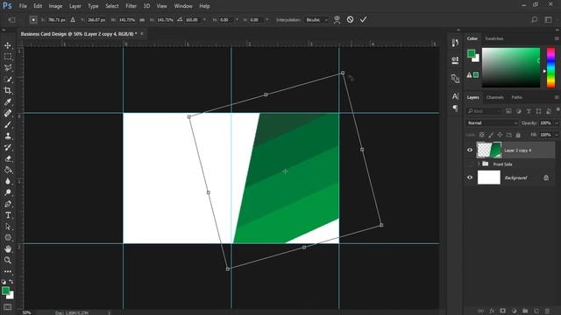Toggle maintain aspect ratio link icon
This screenshot has width=561, height=315.
[x=142, y=20]
